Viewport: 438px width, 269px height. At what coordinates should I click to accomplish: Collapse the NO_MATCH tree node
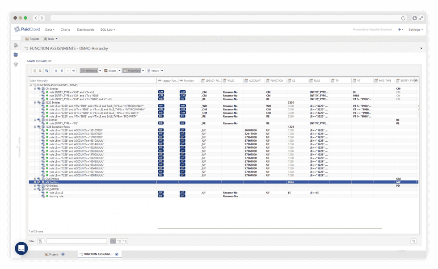(x=35, y=189)
